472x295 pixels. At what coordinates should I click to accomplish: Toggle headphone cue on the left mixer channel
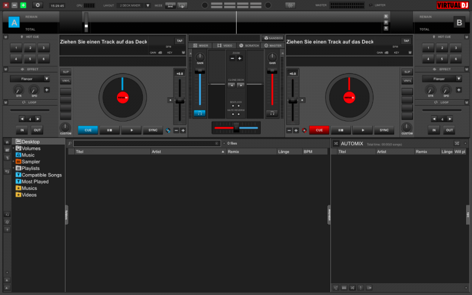(200, 113)
